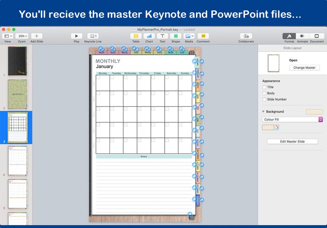The width and height of the screenshot is (327, 228).
Task: Open the 25% Zoom dropdown
Action: point(23,36)
